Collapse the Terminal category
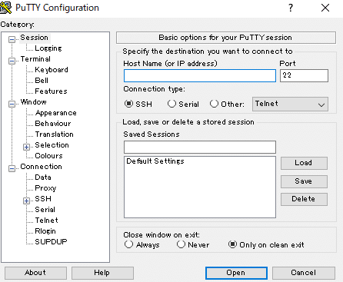The height and width of the screenshot is (282, 343). (12, 61)
